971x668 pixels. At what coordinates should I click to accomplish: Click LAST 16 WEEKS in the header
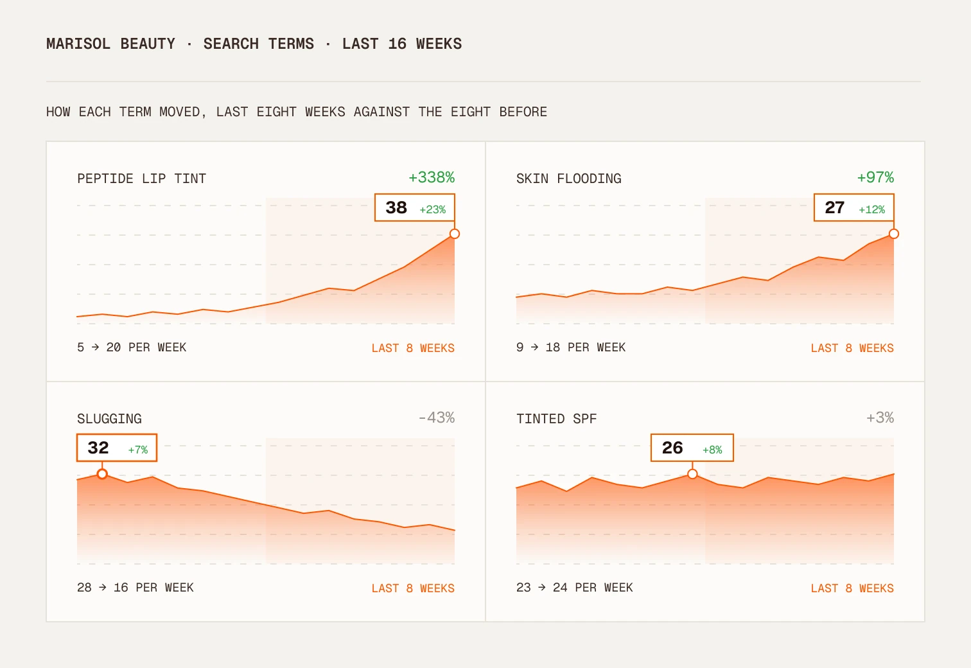tap(402, 44)
